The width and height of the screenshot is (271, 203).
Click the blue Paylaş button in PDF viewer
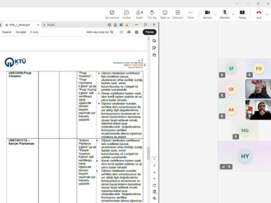[150, 32]
